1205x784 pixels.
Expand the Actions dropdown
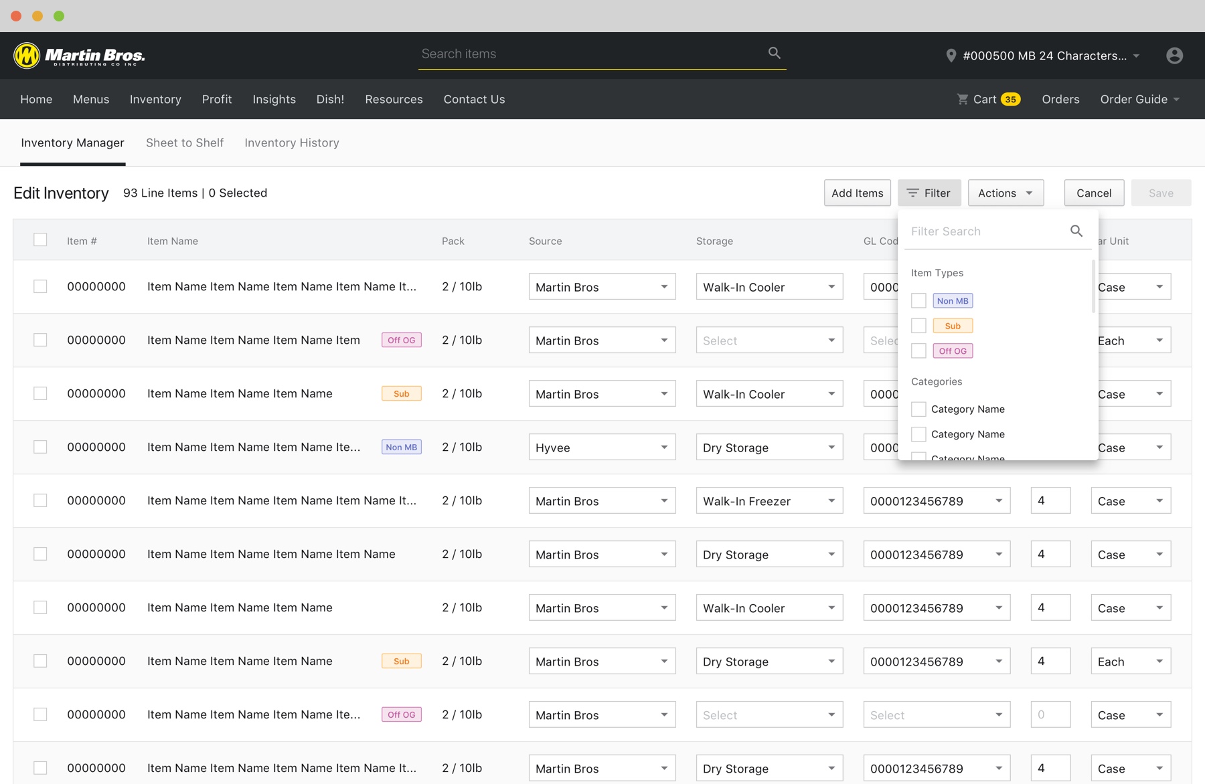(x=1006, y=193)
